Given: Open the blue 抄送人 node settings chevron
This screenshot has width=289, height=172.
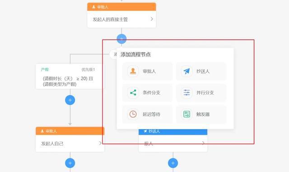Looking at the screenshot, I should pos(203,143).
